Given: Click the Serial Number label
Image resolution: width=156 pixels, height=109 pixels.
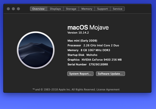Looking at the screenshot, I should coord(77,64).
